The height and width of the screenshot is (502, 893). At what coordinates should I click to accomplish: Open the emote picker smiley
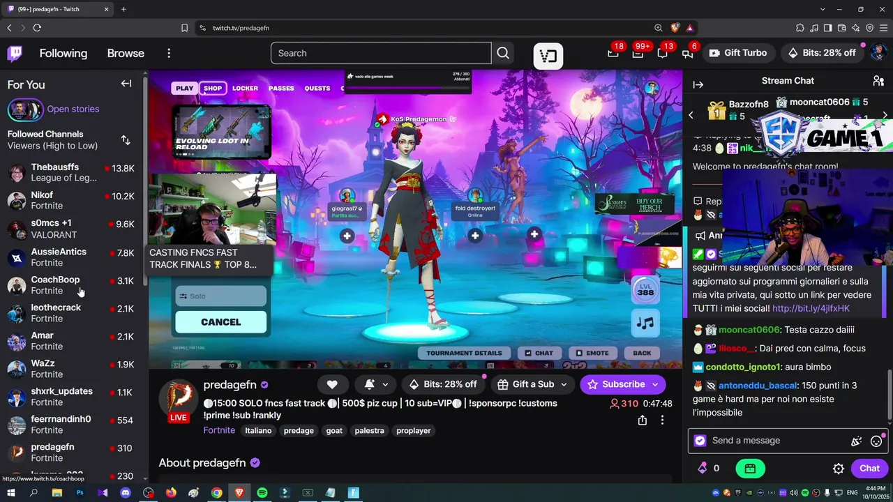(x=876, y=441)
